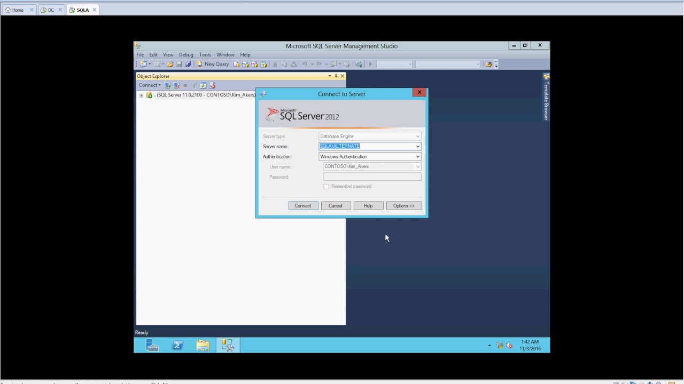
Task: Click the Stop icon in Object Explorer
Action: (x=185, y=85)
